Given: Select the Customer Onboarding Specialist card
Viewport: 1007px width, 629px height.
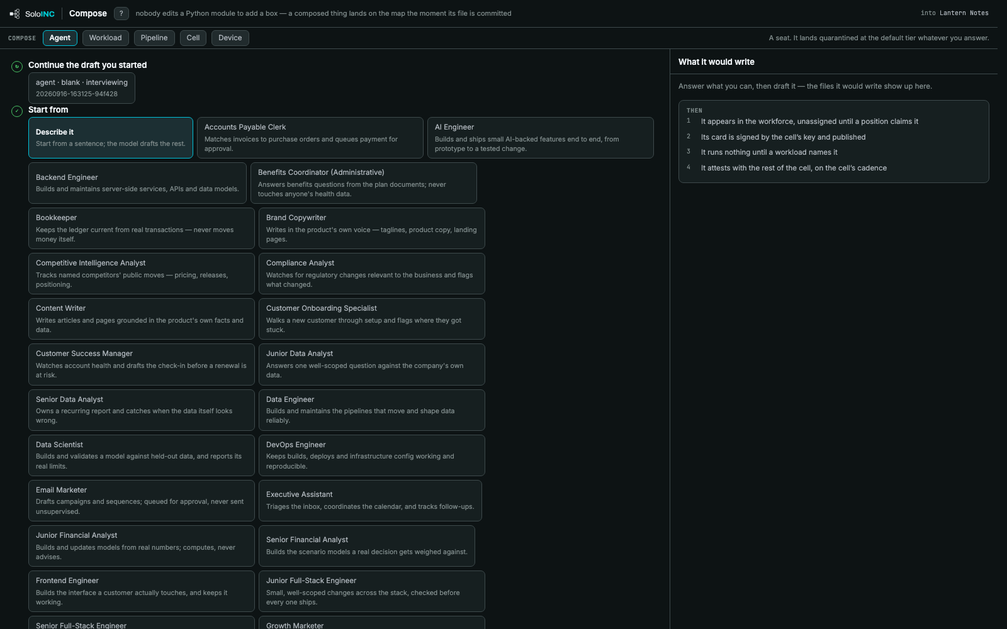Looking at the screenshot, I should [x=372, y=319].
